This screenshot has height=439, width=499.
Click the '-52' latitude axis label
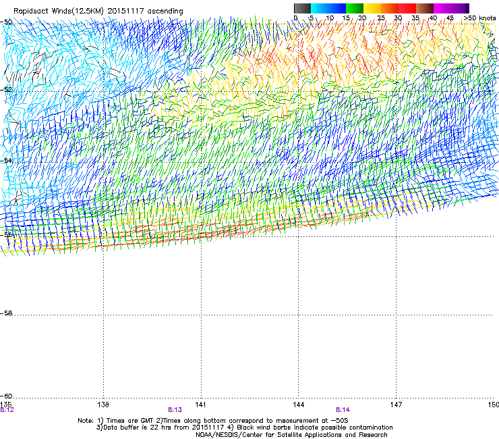coord(6,90)
